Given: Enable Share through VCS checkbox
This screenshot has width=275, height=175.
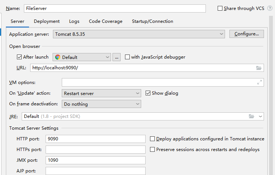Looking at the screenshot, I should [220, 8].
